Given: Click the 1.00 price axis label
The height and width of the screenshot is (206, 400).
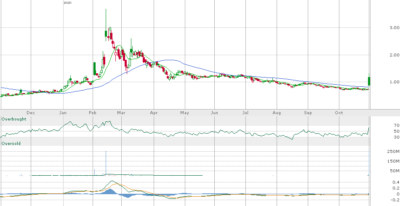Looking at the screenshot, I should [x=394, y=82].
